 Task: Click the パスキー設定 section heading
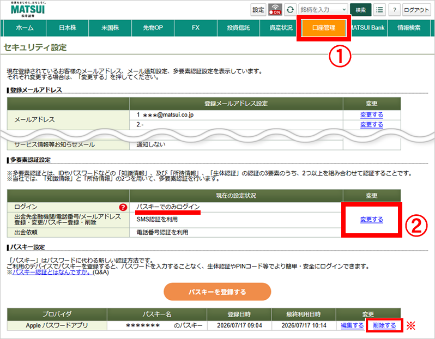click(27, 247)
